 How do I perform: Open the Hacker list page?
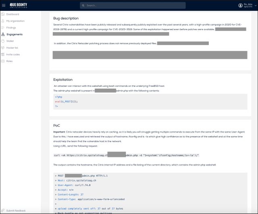pyautogui.click(x=12, y=48)
